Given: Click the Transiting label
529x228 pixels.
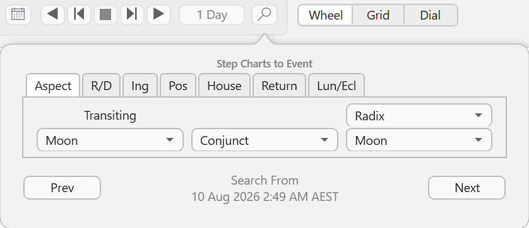Looking at the screenshot, I should pos(110,115).
